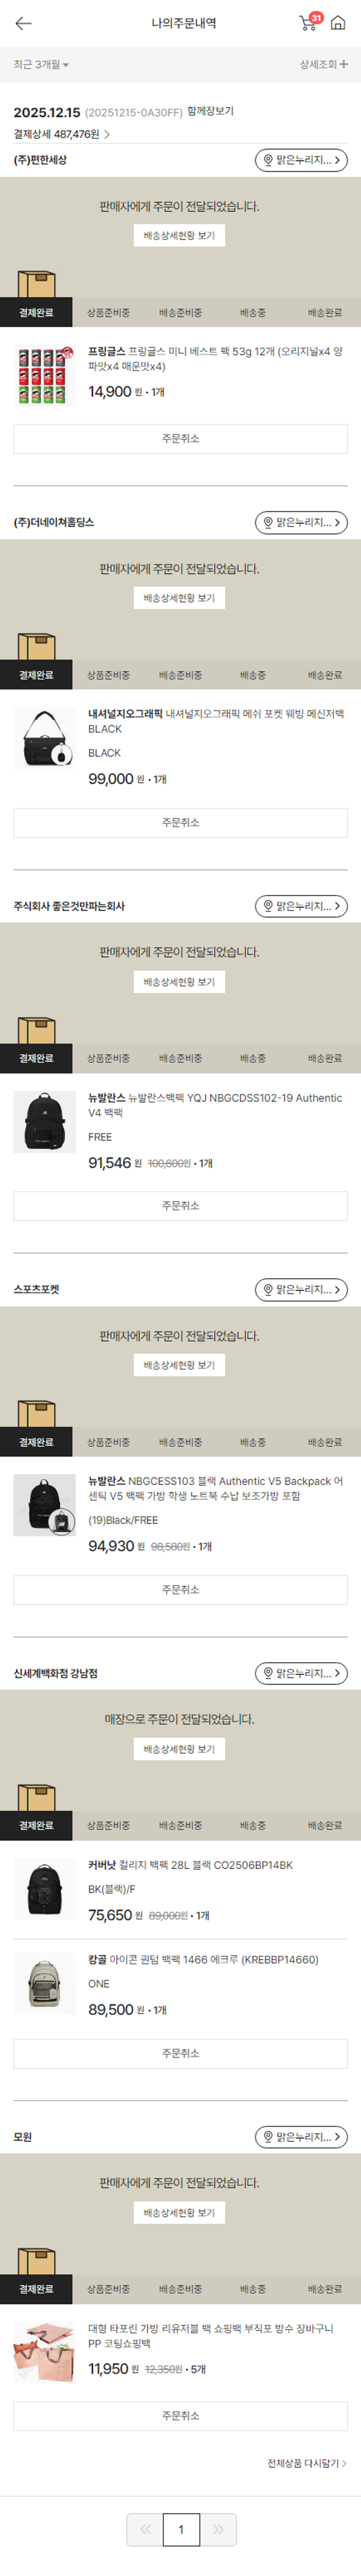Tap the home icon in the header
The image size is (361, 2576).
pos(338,23)
